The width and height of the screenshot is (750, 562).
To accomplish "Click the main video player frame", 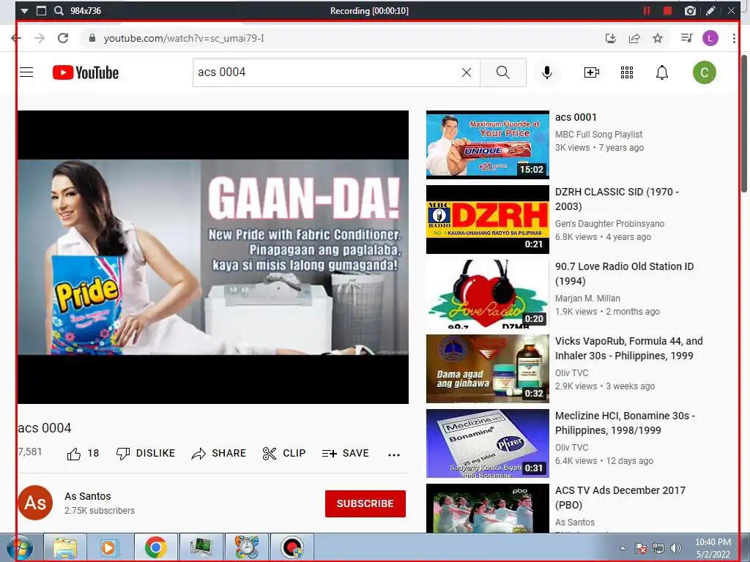I will pyautogui.click(x=213, y=257).
